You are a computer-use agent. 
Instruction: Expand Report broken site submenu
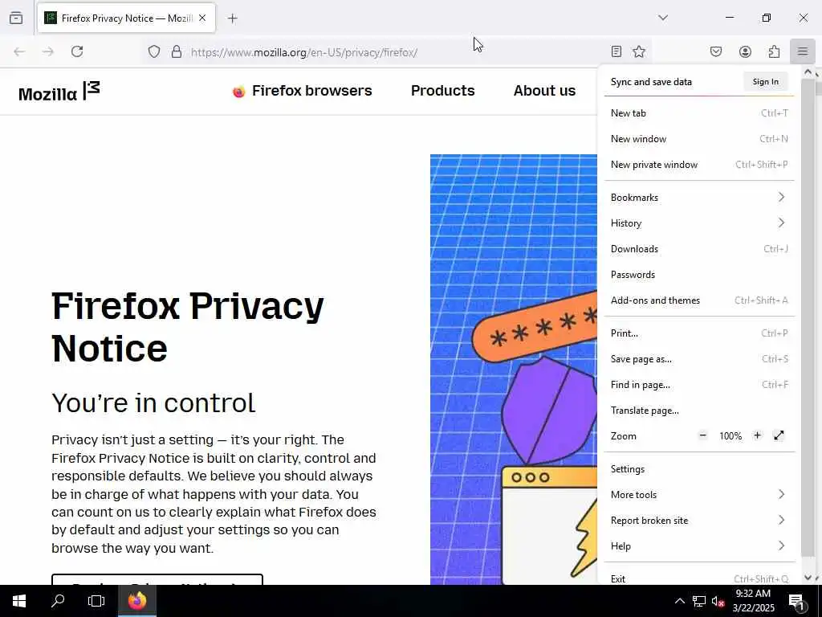699,521
